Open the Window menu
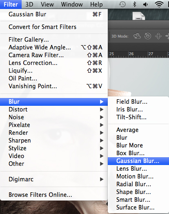Screen dimensions: 169x214 (72, 4)
